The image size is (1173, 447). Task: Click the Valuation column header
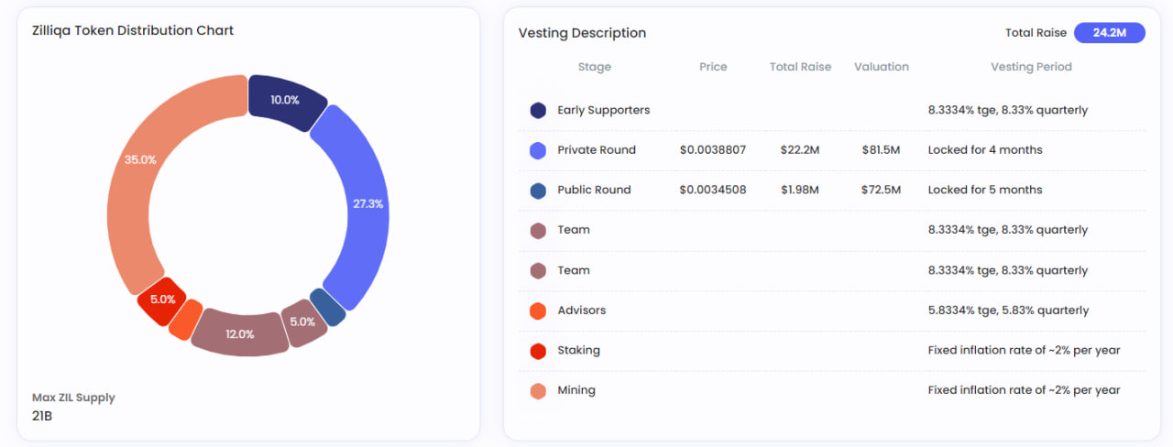(882, 67)
